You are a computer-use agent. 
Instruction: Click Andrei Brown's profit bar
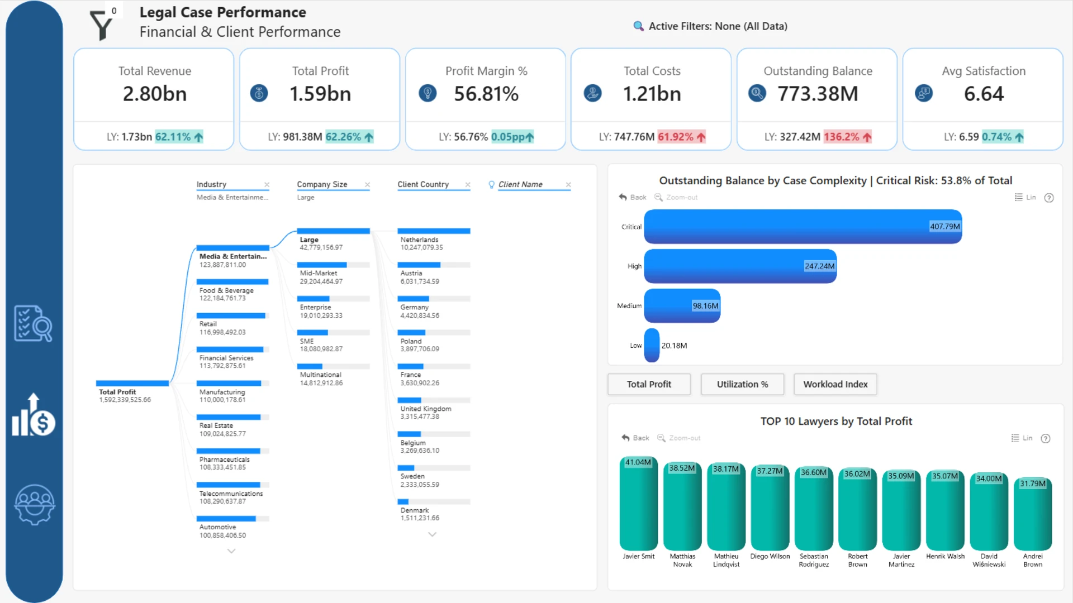click(x=1033, y=514)
